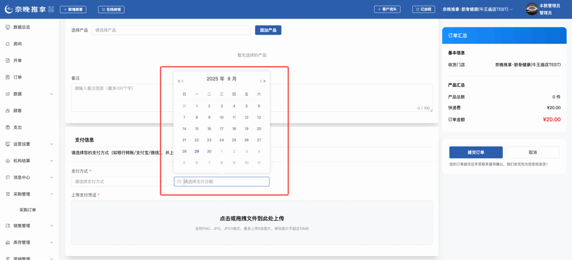572x260 pixels.
Task: Click the 房间 house icon in sidebar
Action: [8, 44]
